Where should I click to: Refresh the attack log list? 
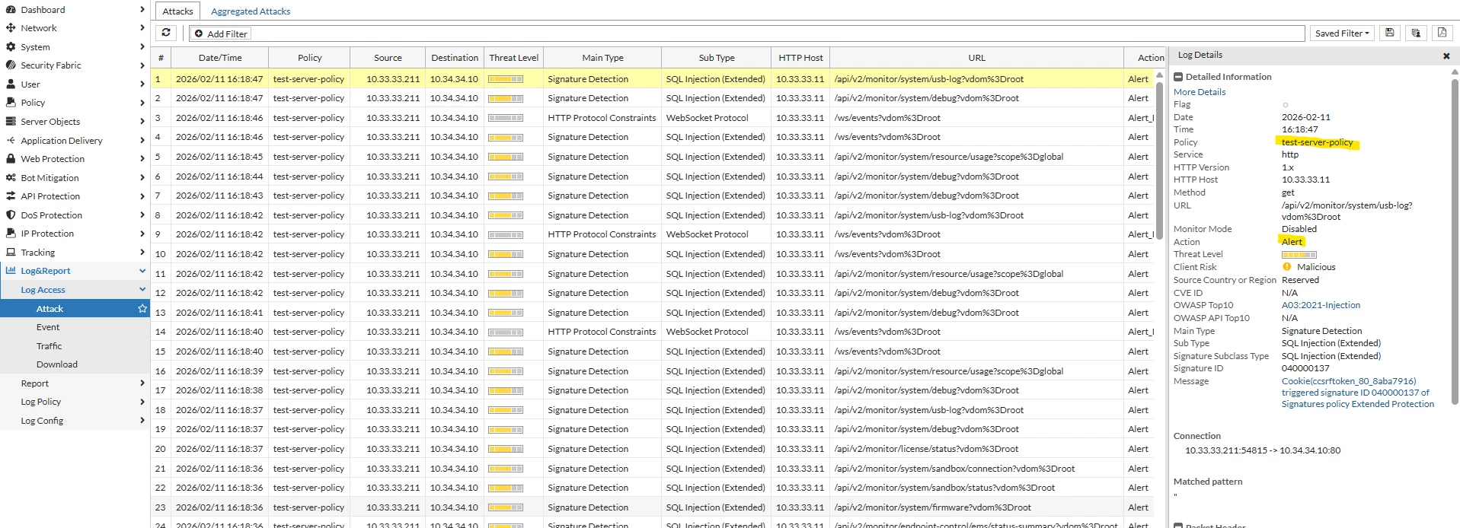[x=166, y=33]
